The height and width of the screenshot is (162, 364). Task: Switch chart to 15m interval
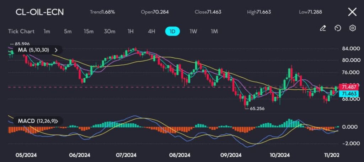point(89,31)
